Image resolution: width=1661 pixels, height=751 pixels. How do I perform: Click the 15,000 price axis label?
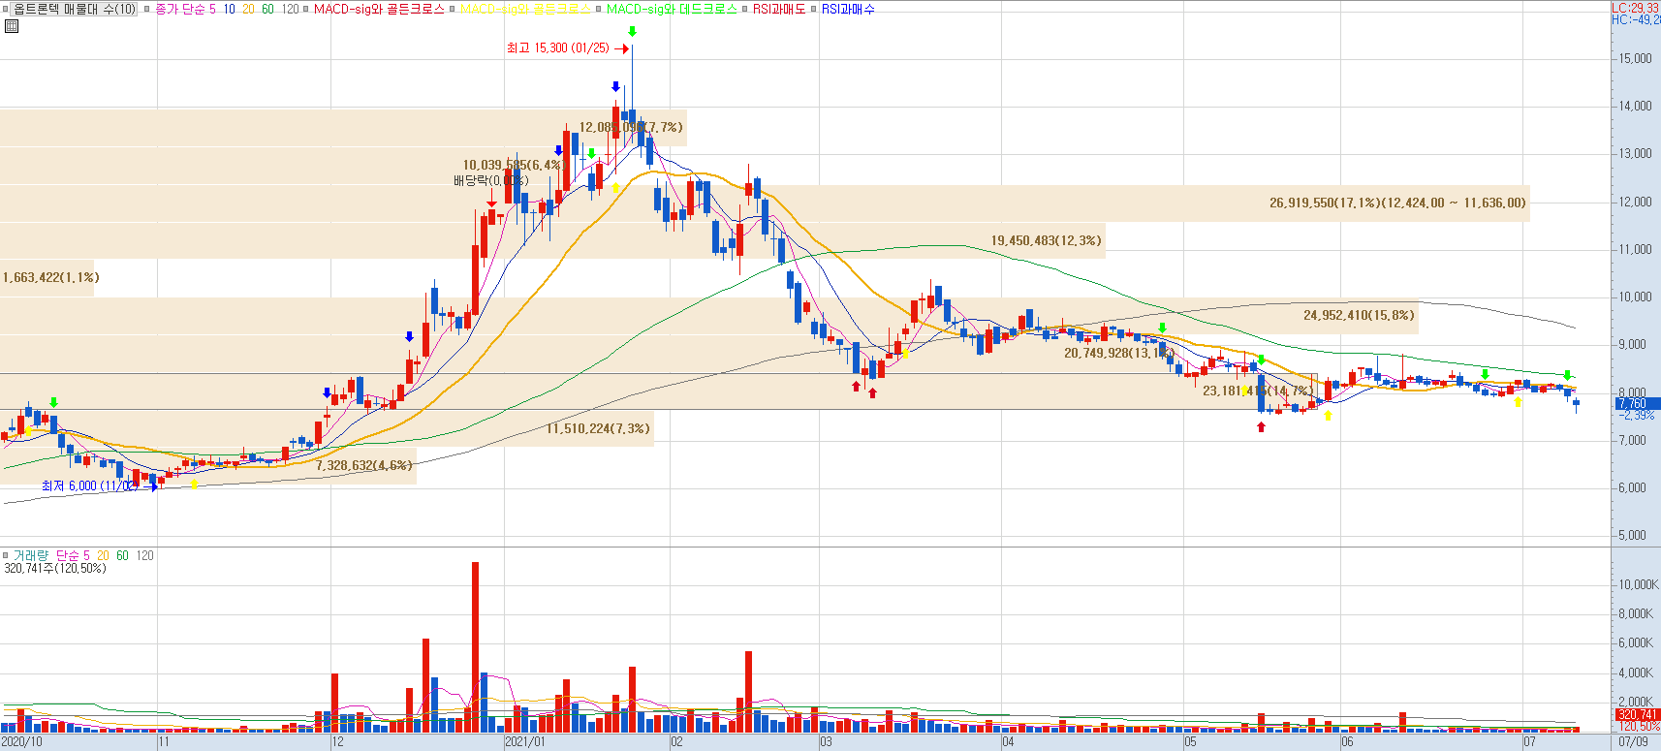pyautogui.click(x=1635, y=58)
